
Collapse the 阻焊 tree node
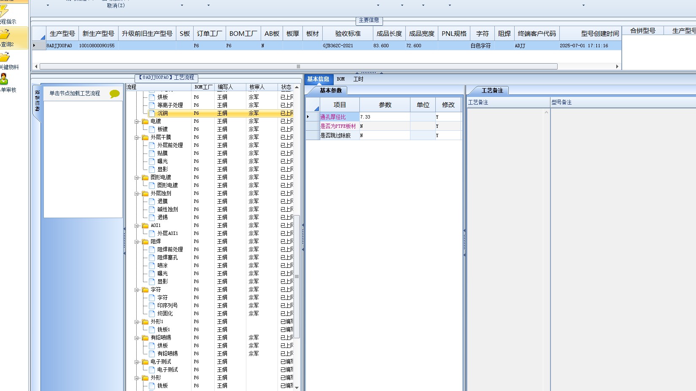click(137, 242)
